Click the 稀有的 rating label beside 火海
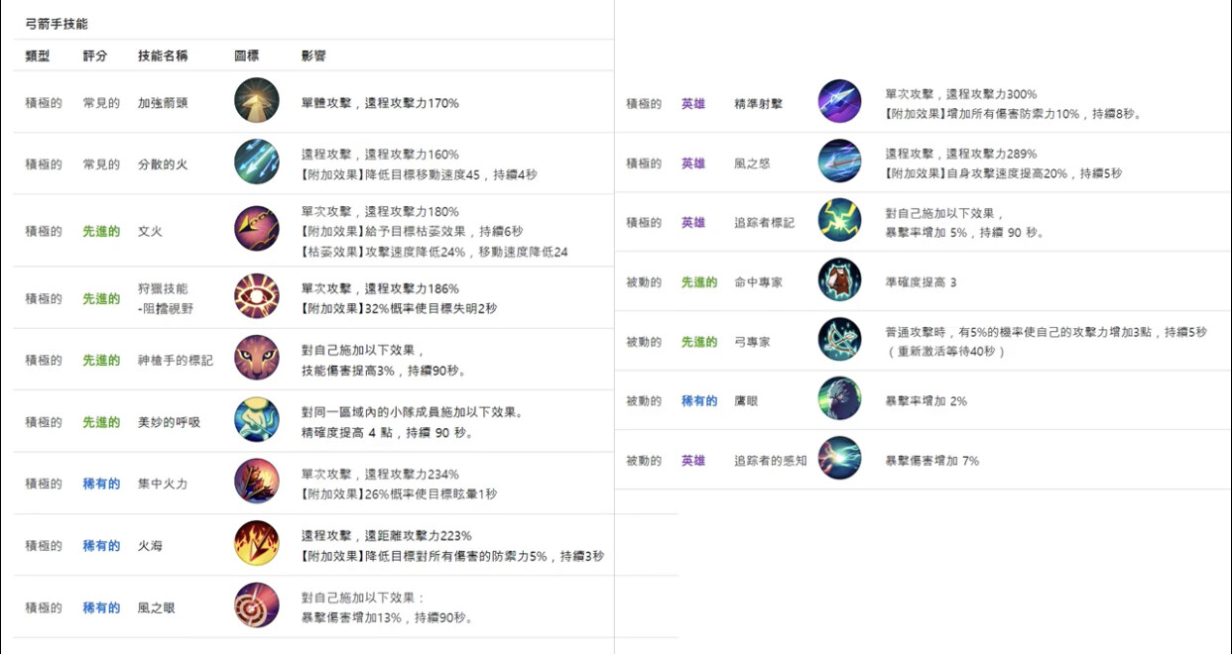This screenshot has width=1232, height=654. (x=101, y=545)
